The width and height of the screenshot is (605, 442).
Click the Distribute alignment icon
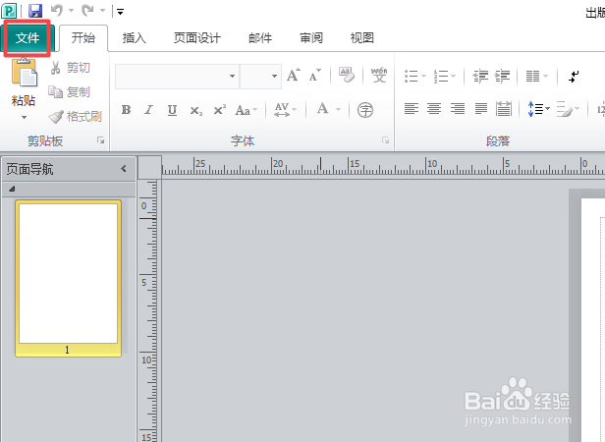[504, 108]
